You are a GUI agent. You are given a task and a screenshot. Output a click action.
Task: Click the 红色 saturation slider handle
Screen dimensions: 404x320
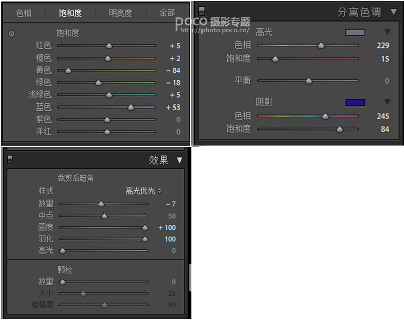pos(109,46)
